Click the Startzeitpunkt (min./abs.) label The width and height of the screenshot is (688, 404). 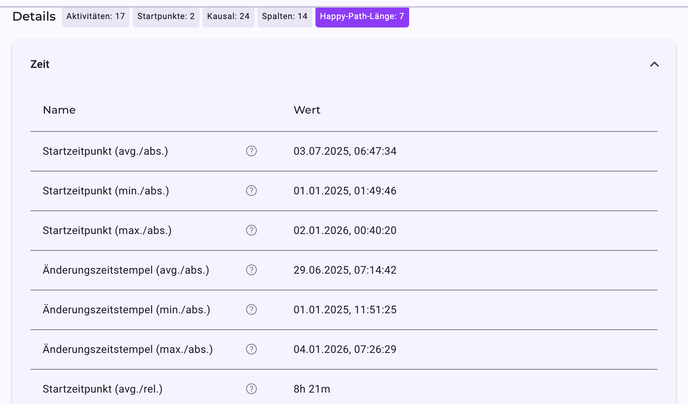click(x=106, y=191)
